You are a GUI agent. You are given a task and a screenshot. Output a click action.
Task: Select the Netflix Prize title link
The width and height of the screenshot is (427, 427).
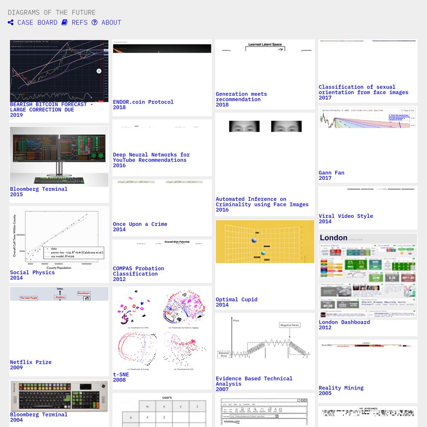point(30,362)
